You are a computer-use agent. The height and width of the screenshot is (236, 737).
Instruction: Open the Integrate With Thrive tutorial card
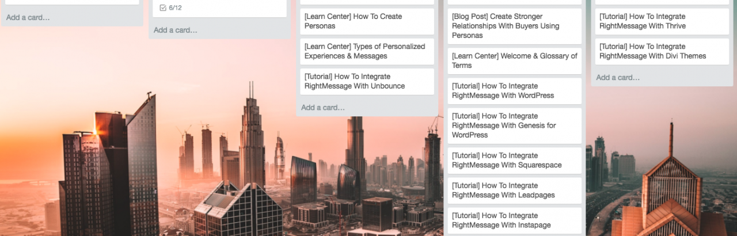pyautogui.click(x=662, y=21)
